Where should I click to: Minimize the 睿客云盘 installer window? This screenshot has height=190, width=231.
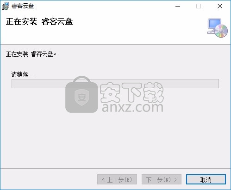pyautogui.click(x=178, y=6)
